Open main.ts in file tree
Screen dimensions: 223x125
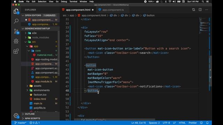click(38, 103)
